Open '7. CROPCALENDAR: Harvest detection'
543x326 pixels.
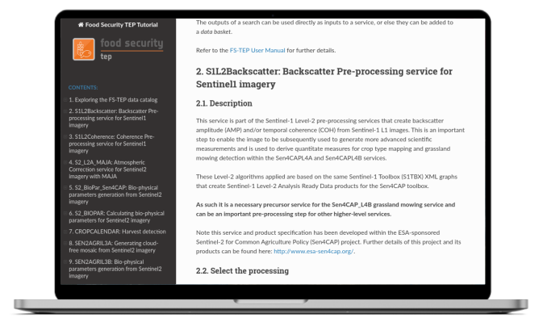coord(118,232)
